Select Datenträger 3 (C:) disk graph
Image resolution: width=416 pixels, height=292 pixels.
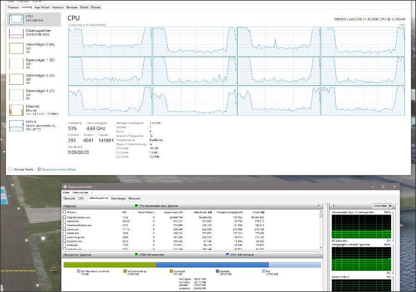[x=17, y=94]
